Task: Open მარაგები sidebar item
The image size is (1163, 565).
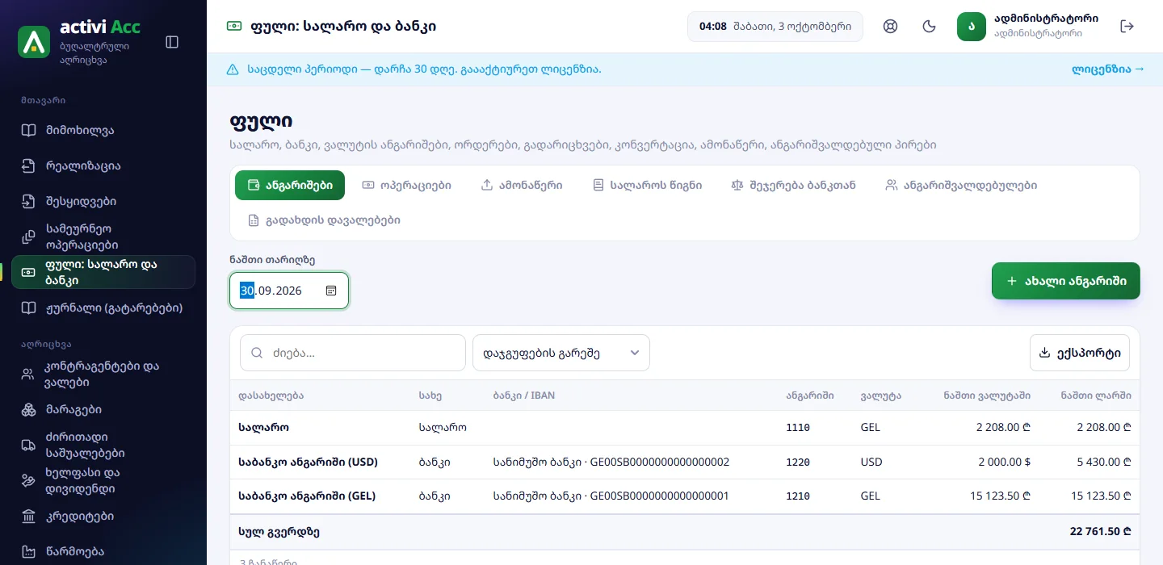Action: tap(103, 410)
